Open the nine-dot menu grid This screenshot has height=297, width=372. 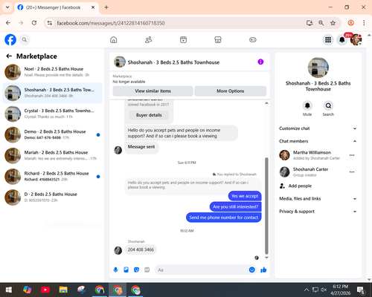point(328,39)
